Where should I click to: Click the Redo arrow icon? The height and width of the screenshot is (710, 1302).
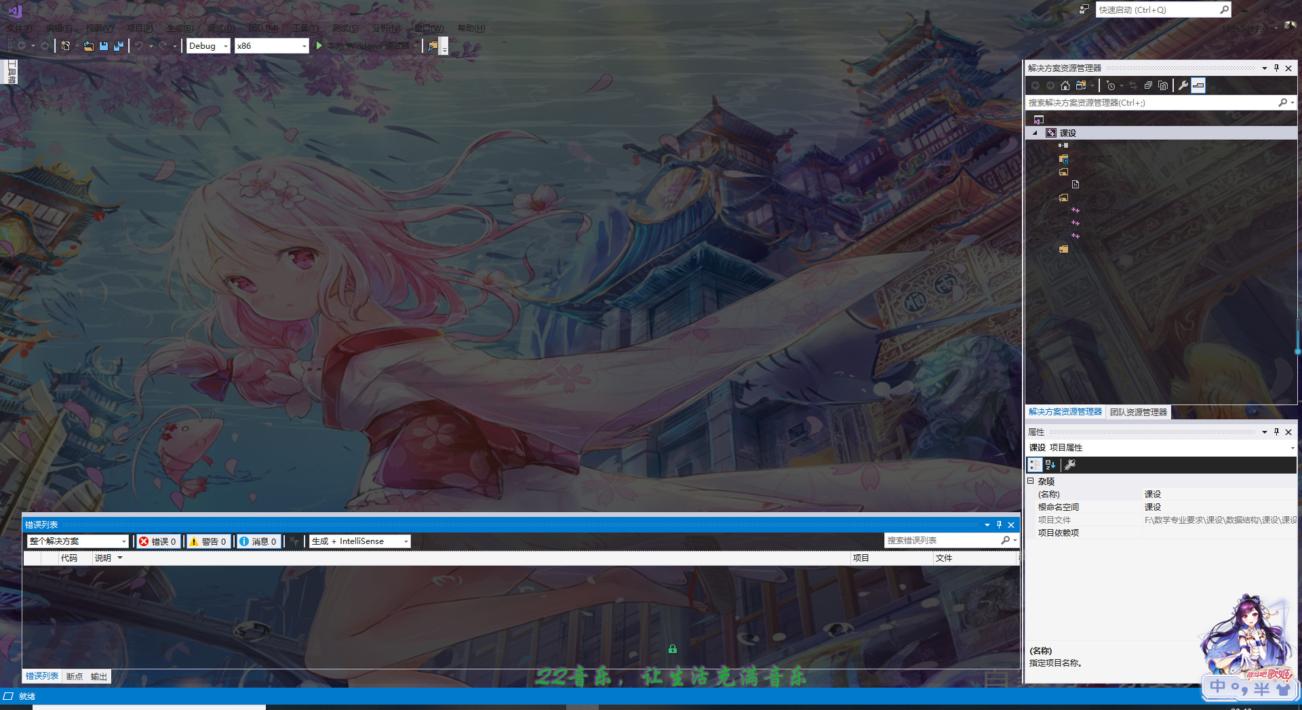click(163, 46)
